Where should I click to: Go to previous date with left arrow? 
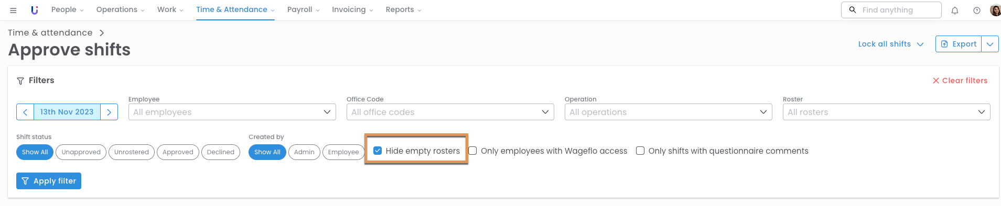pos(25,112)
